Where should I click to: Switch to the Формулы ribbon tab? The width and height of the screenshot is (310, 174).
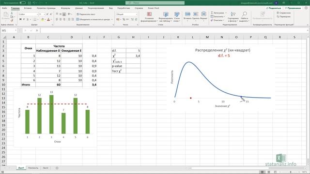coord(65,8)
